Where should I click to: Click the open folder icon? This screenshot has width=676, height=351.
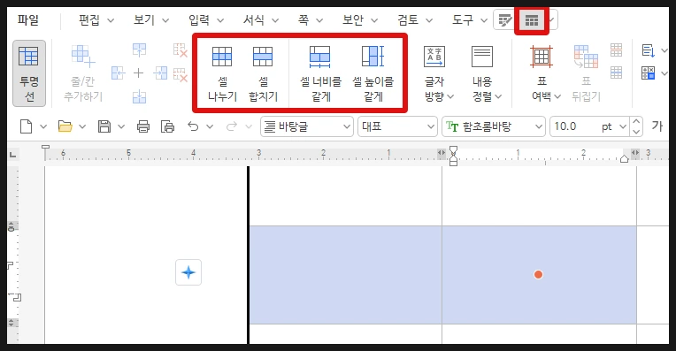tap(65, 126)
